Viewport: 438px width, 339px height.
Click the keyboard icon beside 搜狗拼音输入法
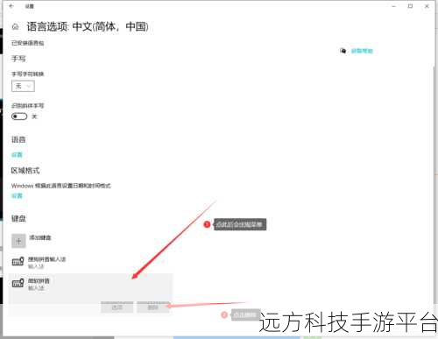click(x=18, y=261)
